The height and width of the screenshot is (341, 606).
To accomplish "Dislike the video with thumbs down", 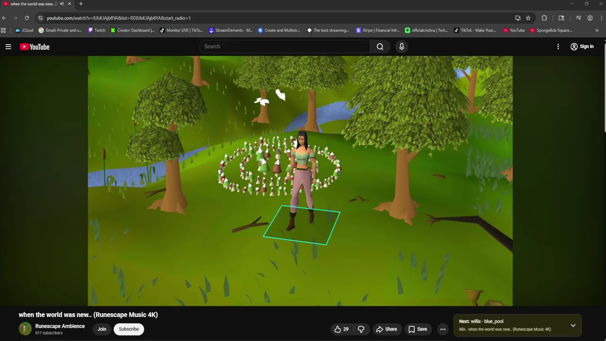I will coord(361,329).
